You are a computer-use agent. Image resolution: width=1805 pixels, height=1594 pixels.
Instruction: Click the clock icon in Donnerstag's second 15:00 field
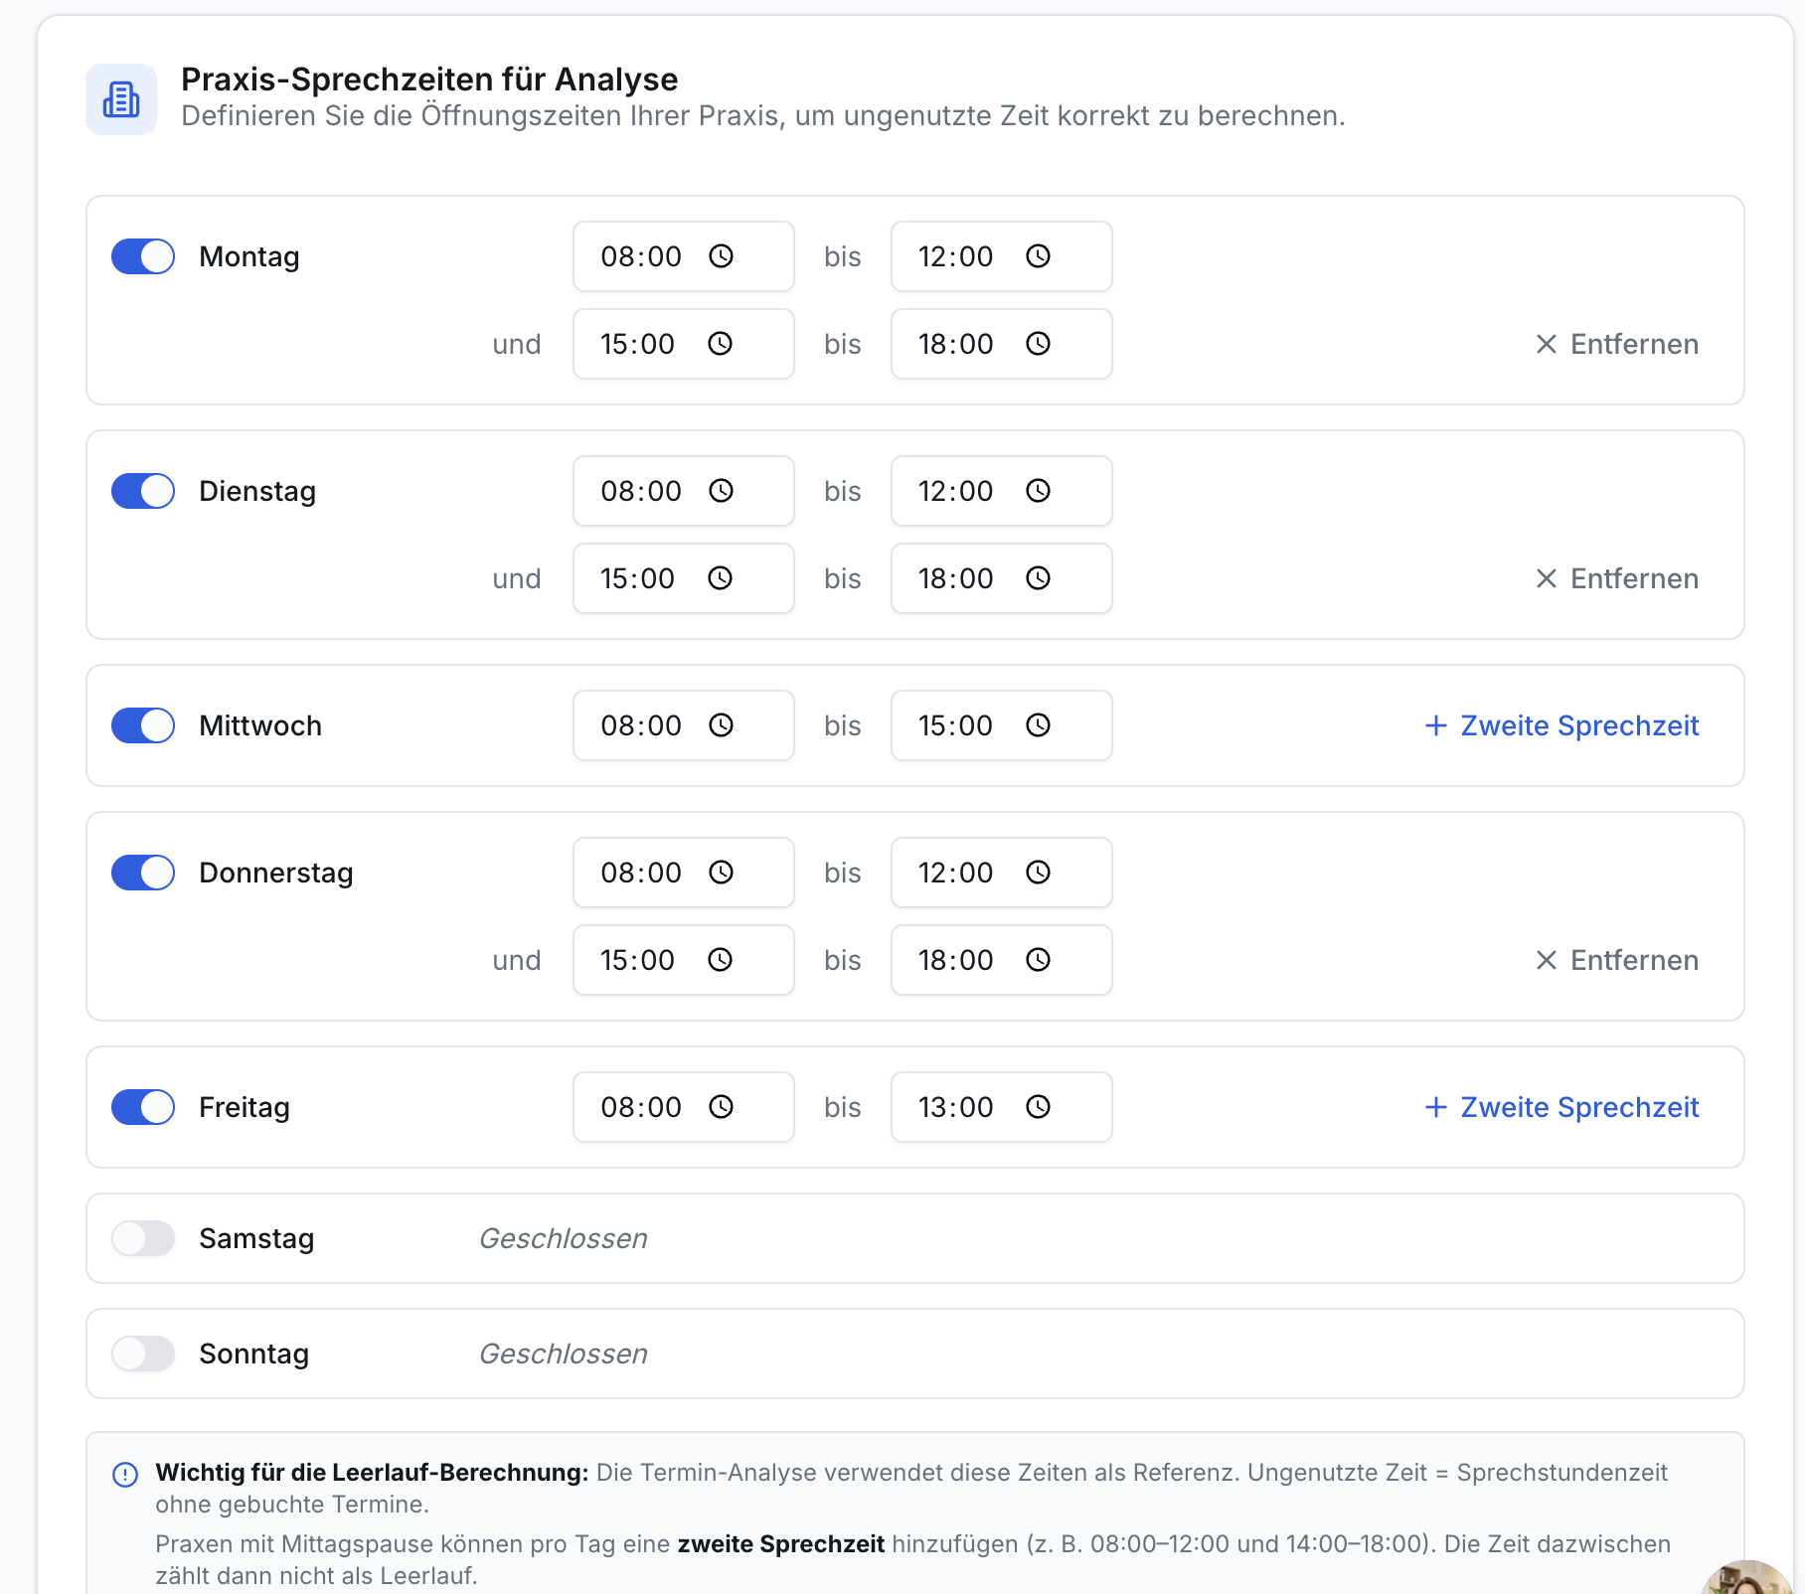point(720,960)
